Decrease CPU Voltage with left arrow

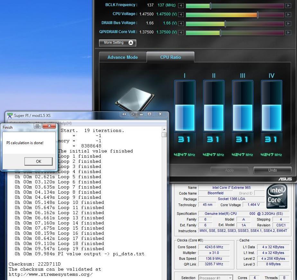[x=181, y=14]
